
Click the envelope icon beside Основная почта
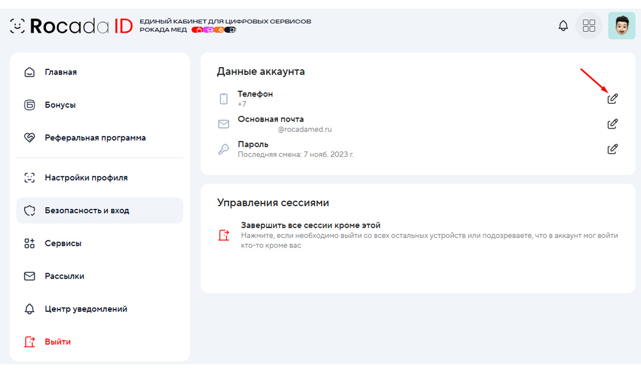click(224, 124)
